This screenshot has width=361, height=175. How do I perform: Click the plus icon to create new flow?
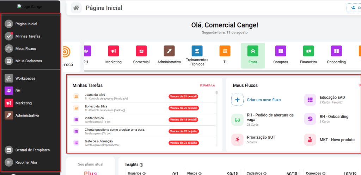tap(237, 100)
